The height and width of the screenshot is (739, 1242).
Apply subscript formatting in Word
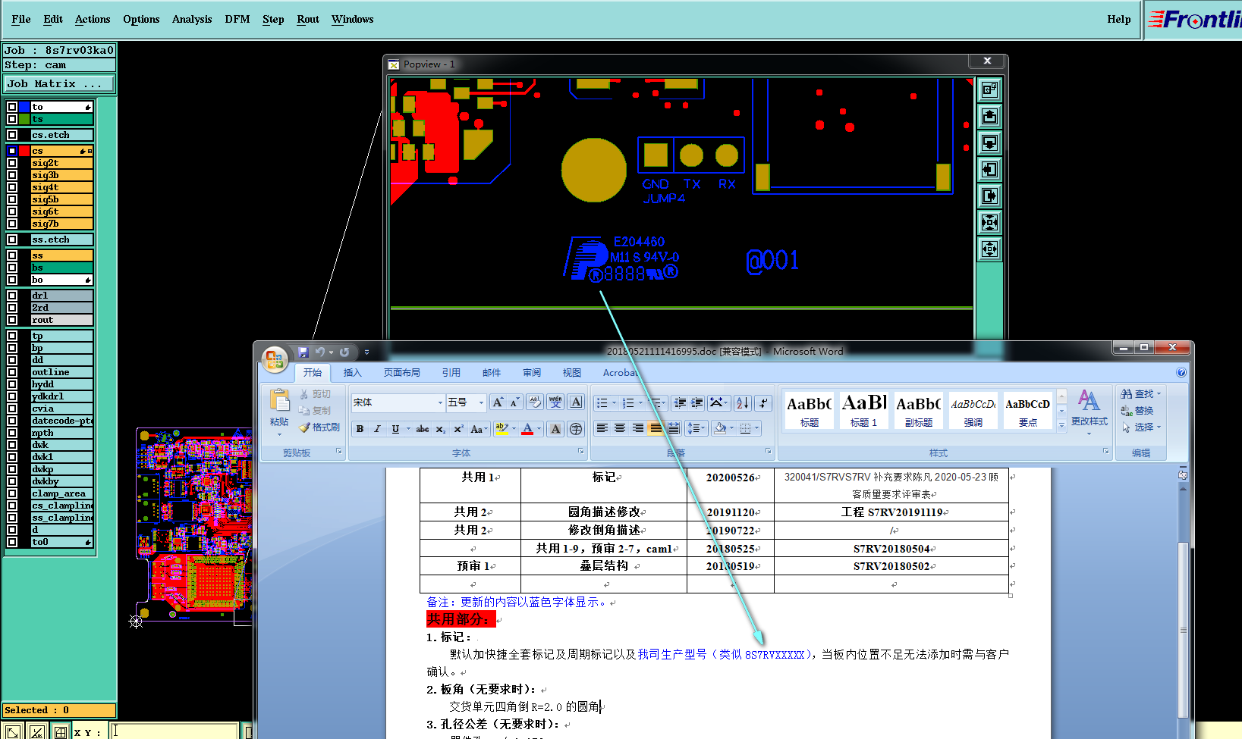(x=441, y=429)
